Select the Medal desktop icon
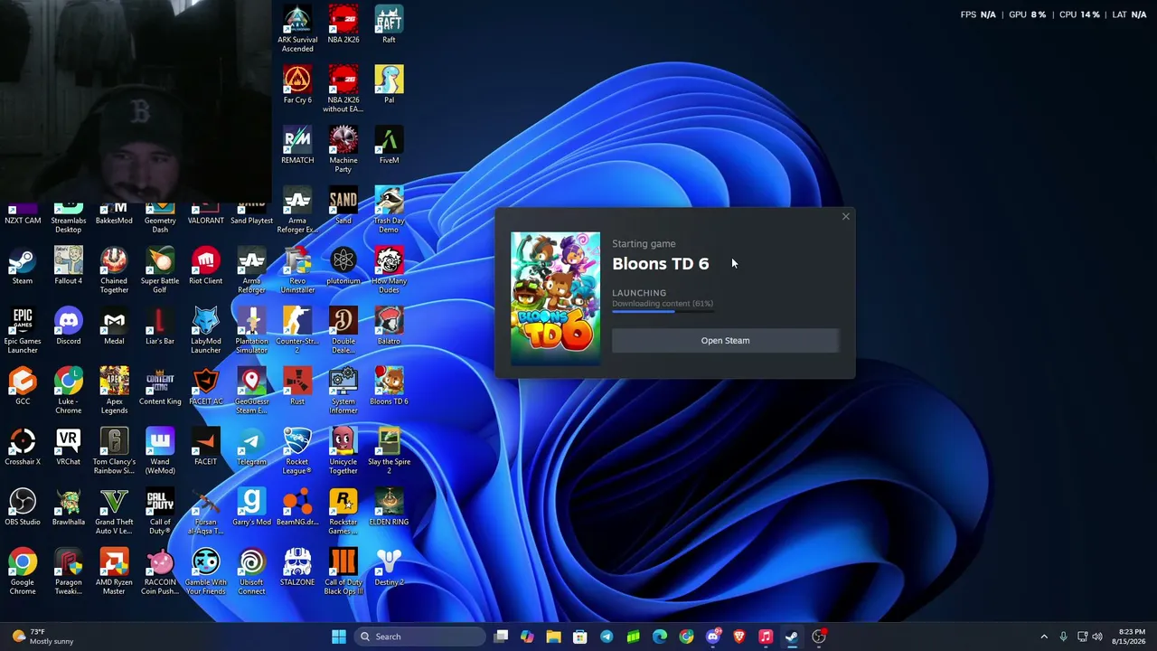1157x651 pixels. tap(114, 327)
